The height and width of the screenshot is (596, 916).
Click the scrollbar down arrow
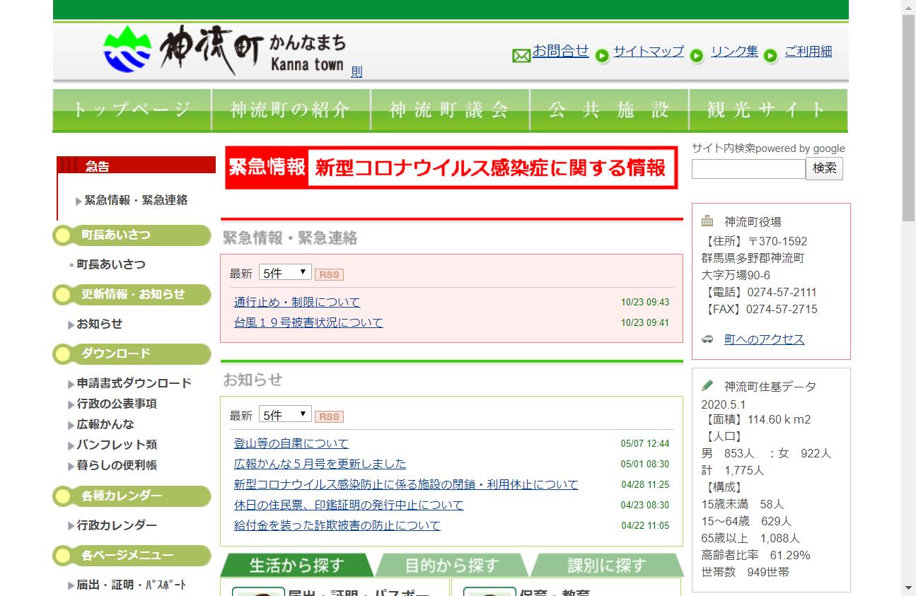(908, 589)
